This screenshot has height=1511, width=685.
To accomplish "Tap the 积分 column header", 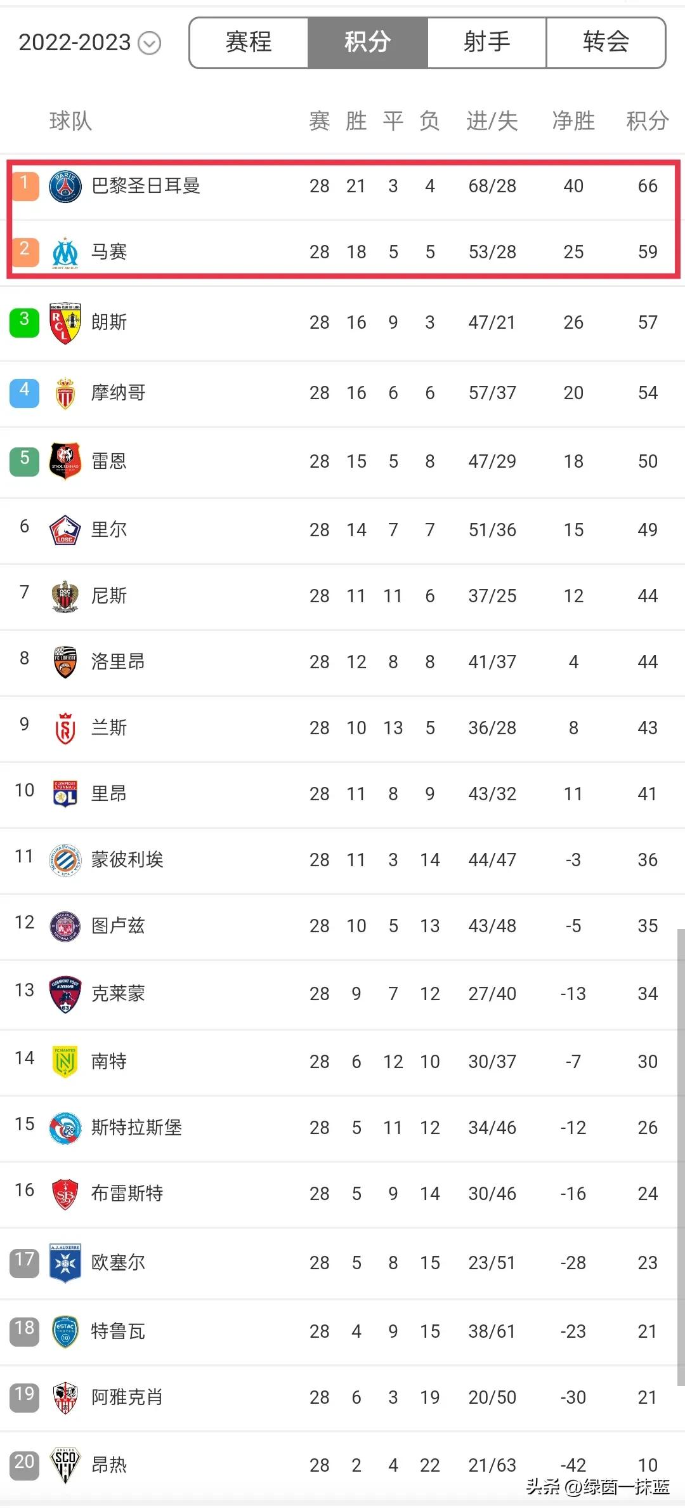I will 647,121.
